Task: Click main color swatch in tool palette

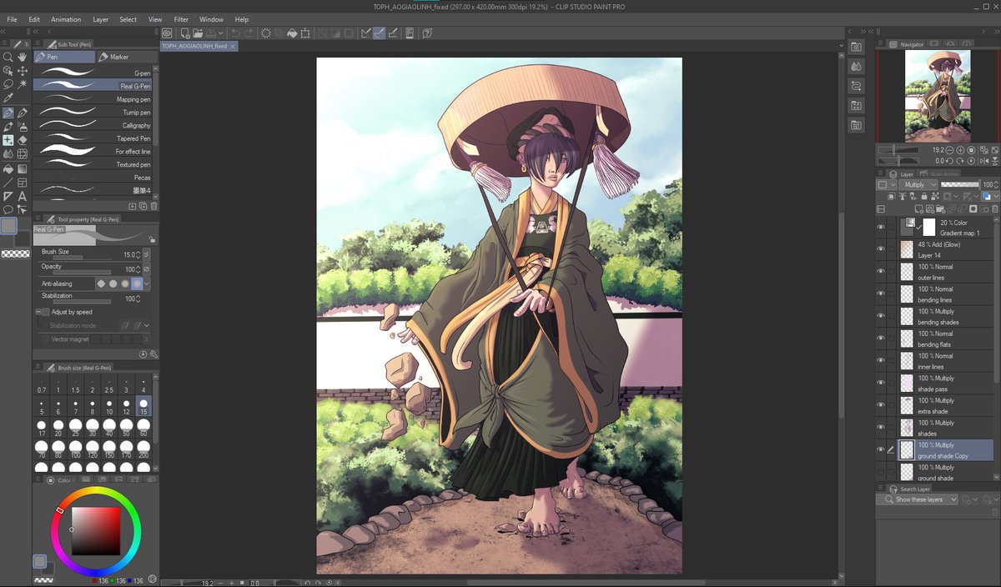Action: click(8, 225)
